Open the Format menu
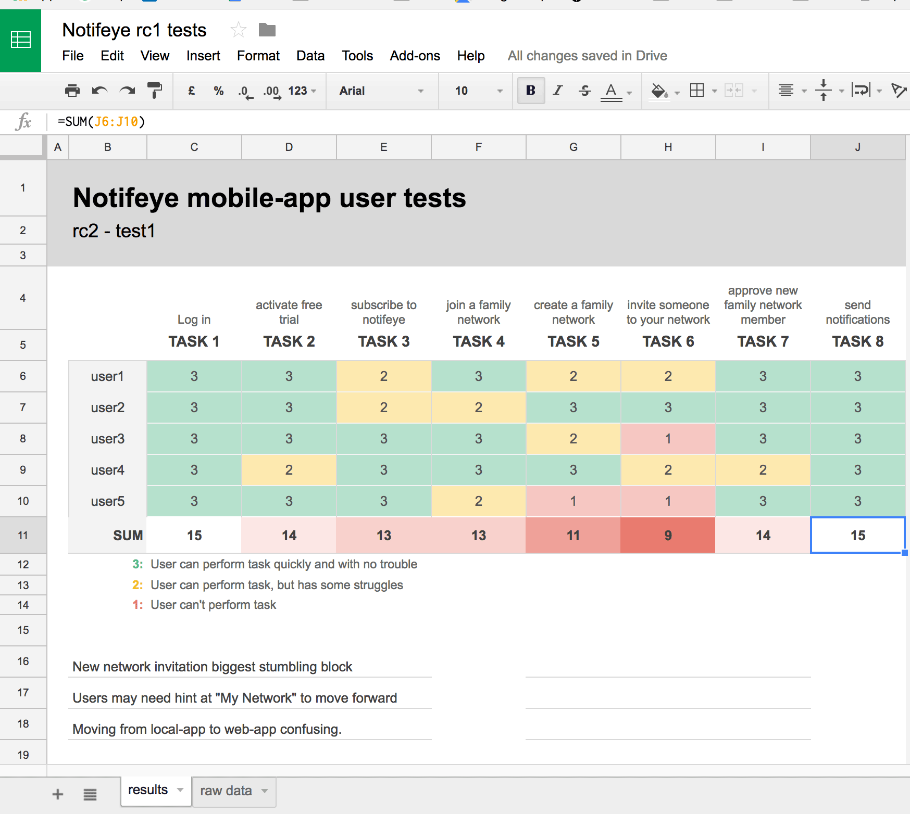Viewport: 910px width, 814px height. tap(258, 56)
